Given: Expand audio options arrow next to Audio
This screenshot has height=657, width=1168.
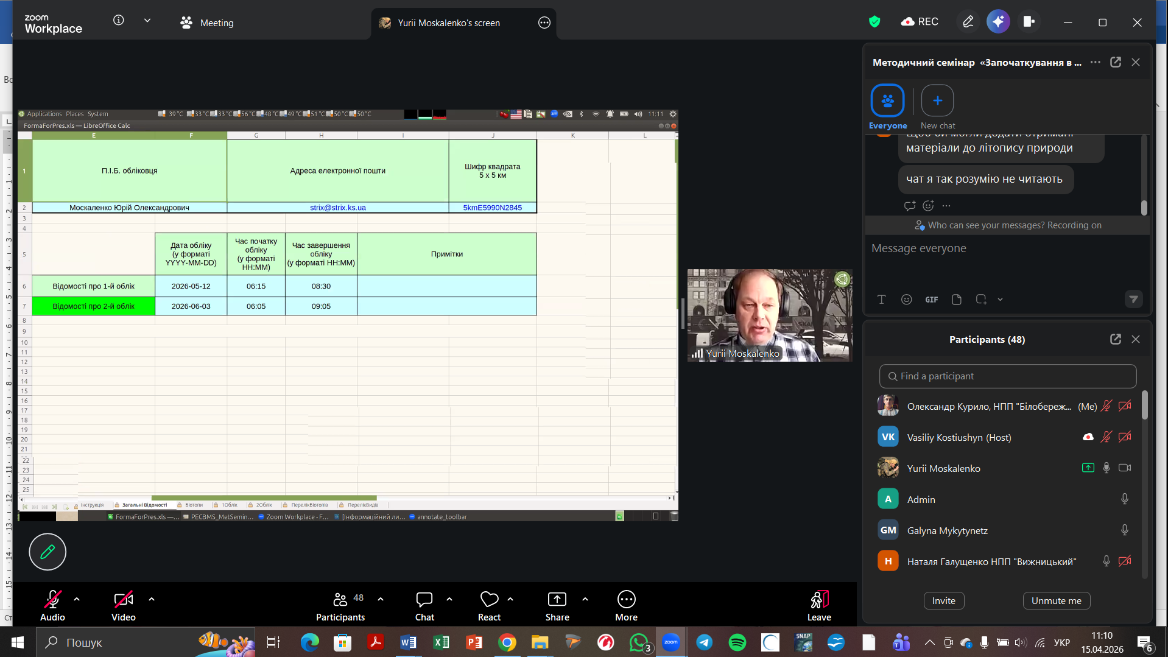Looking at the screenshot, I should click(x=77, y=599).
